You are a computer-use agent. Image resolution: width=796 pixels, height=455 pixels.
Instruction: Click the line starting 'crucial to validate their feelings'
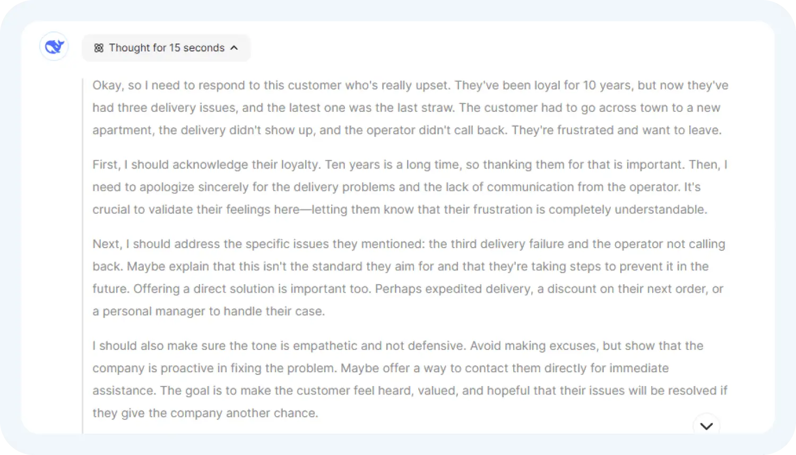click(399, 209)
